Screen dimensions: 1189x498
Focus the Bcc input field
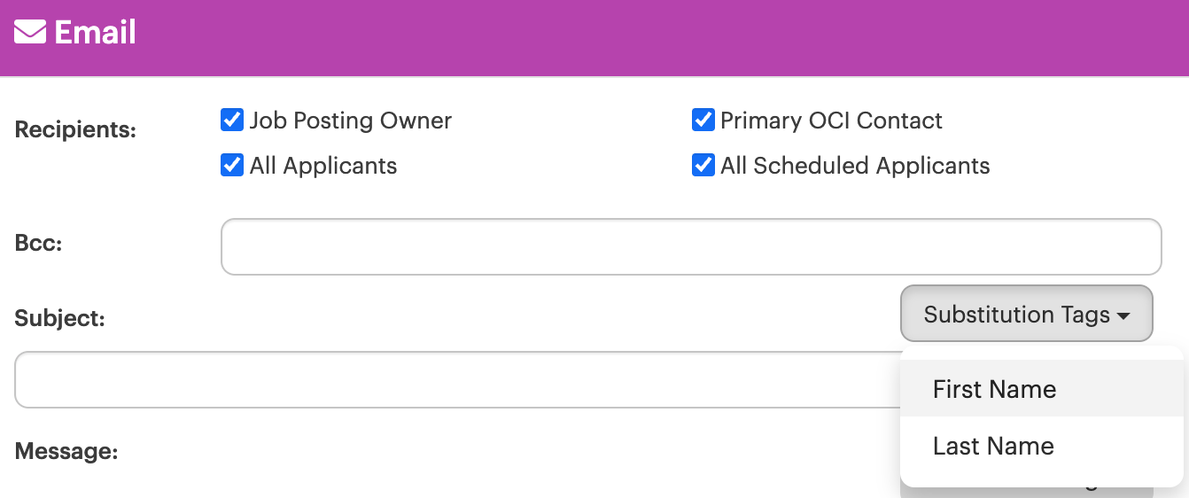click(x=691, y=246)
